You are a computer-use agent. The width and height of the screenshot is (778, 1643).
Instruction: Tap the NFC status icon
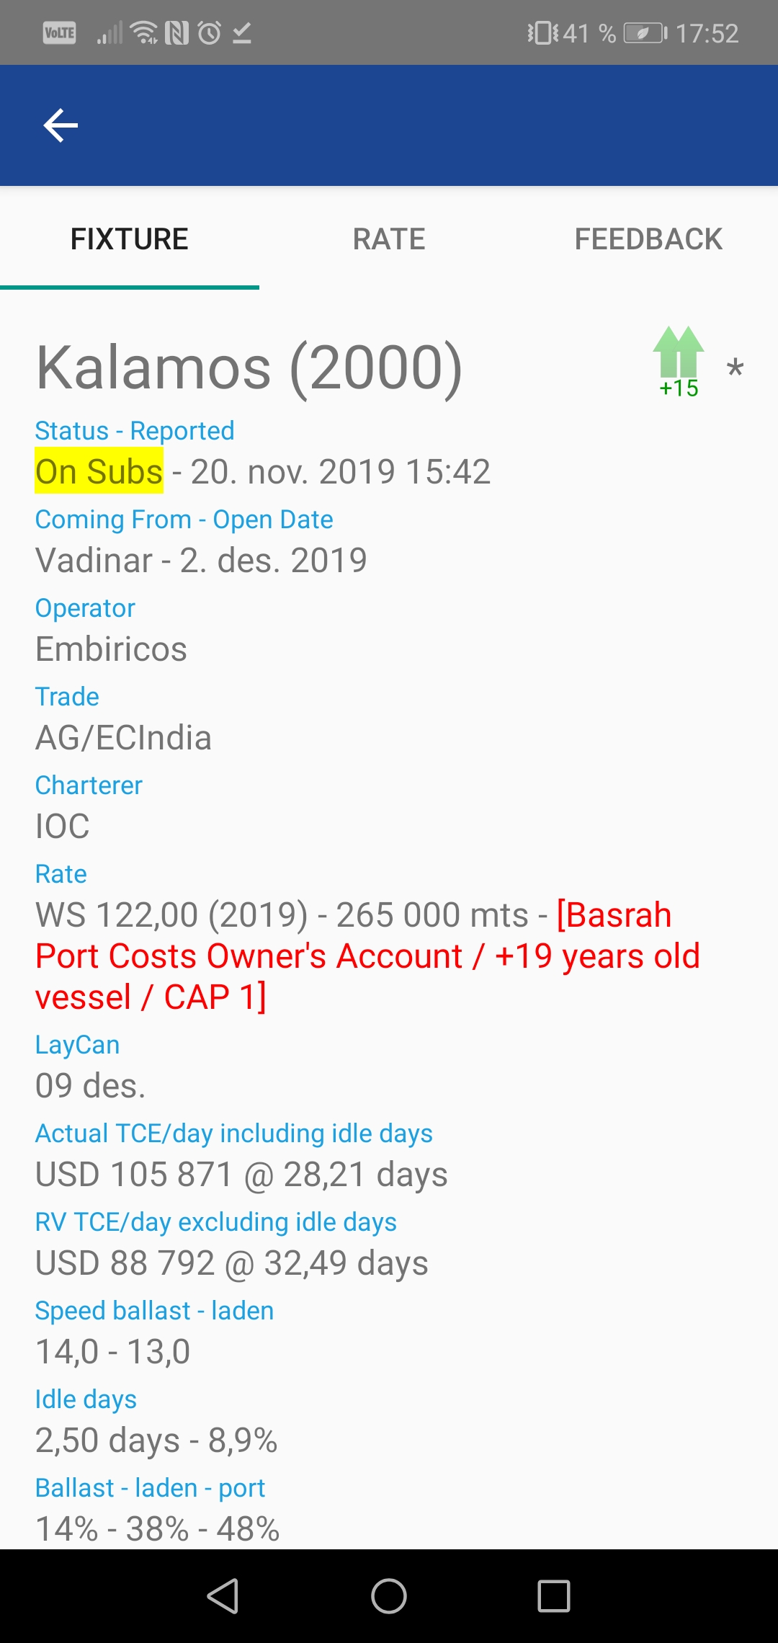tap(176, 33)
